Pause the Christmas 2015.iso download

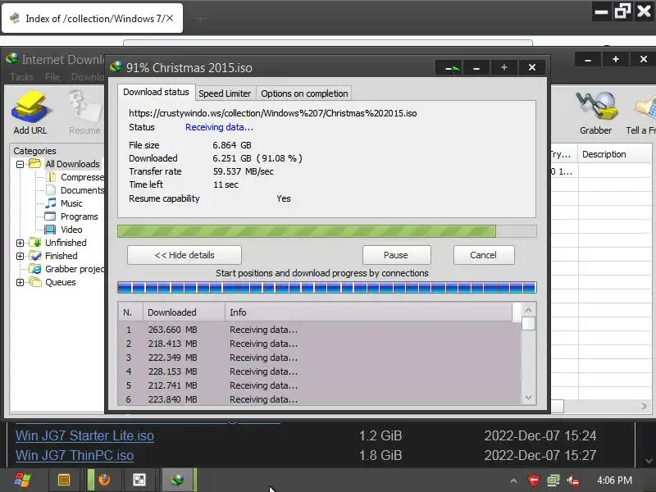[396, 255]
